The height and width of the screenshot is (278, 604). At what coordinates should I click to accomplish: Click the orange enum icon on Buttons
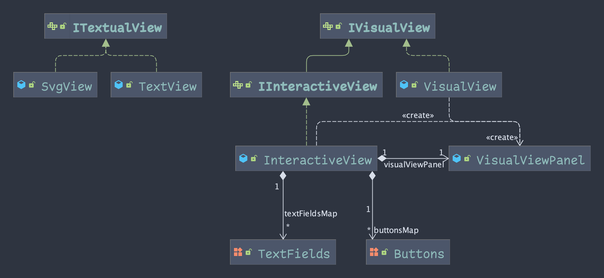click(x=374, y=252)
